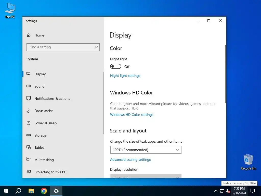Click the Notifications speech bubble icon
The height and width of the screenshot is (196, 261).
pos(29,98)
